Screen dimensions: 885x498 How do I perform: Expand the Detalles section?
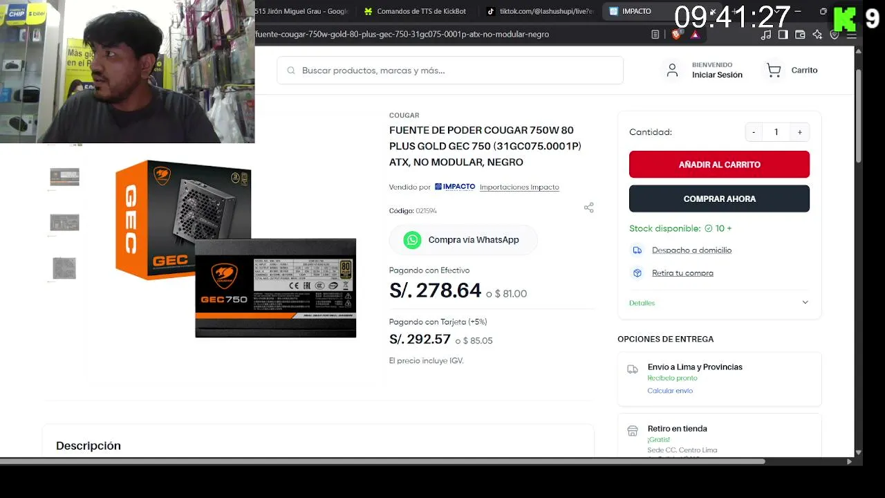pyautogui.click(x=719, y=303)
